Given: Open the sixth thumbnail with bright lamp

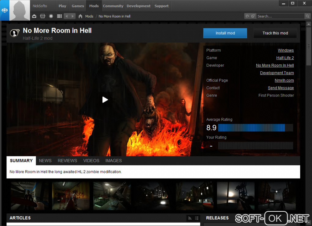Looking at the screenshot, I should pos(236,196).
